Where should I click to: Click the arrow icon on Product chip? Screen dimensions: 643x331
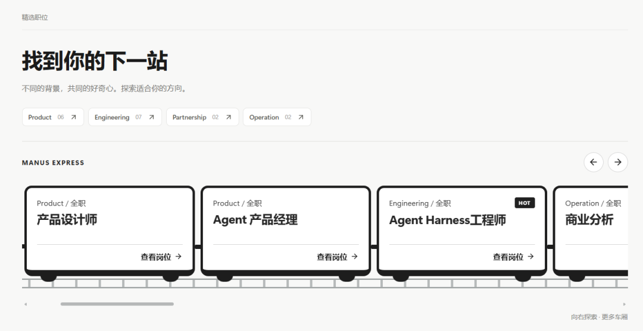pyautogui.click(x=73, y=117)
